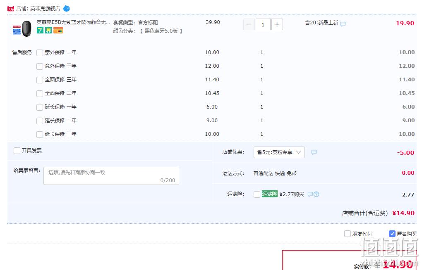Open the 英菲克旗舰店 store link
Image resolution: width=422 pixels, height=270 pixels.
pyautogui.click(x=45, y=9)
